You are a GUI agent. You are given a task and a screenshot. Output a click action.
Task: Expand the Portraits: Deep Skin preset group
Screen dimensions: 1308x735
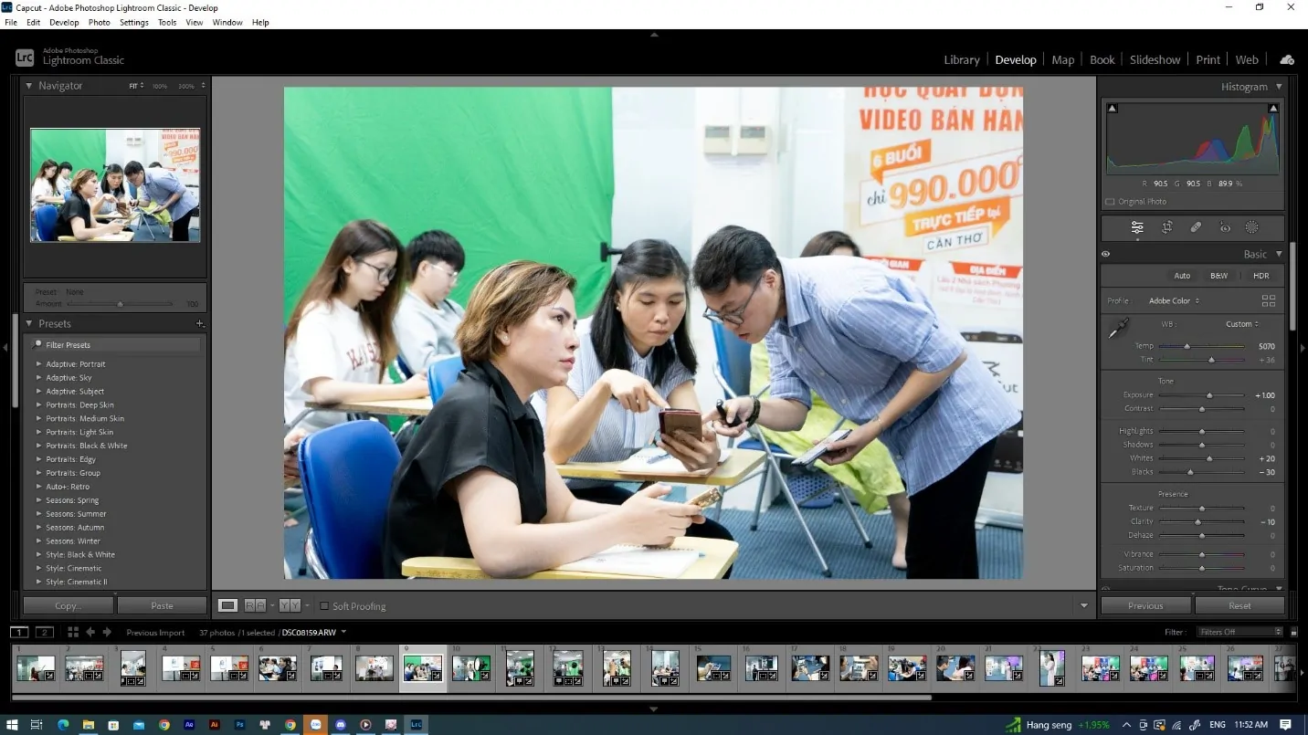point(38,404)
